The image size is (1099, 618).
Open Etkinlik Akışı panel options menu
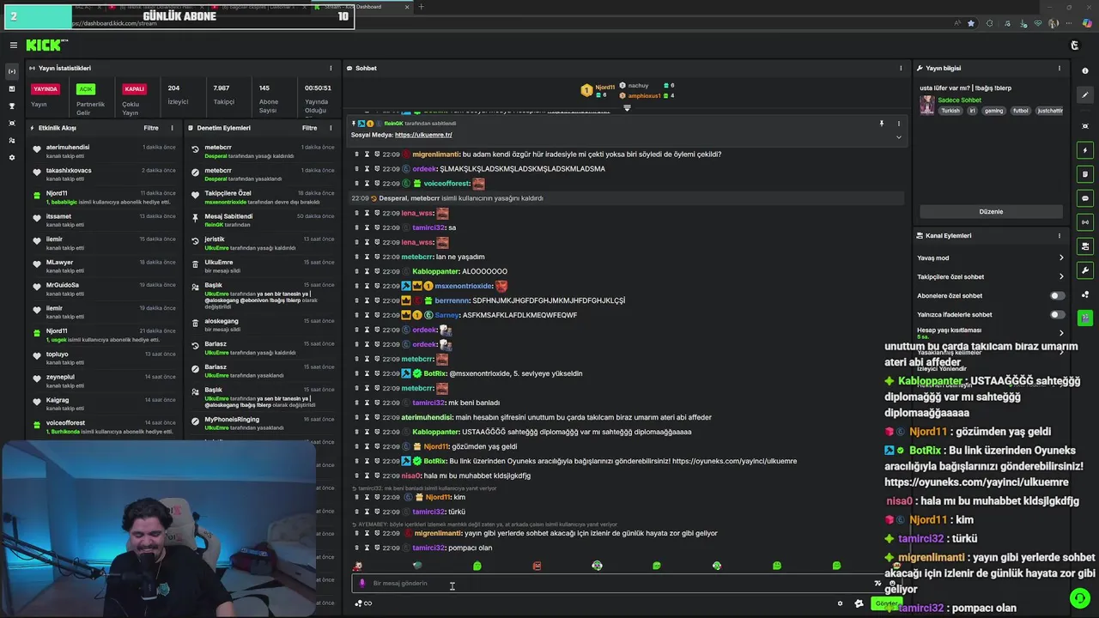point(172,128)
